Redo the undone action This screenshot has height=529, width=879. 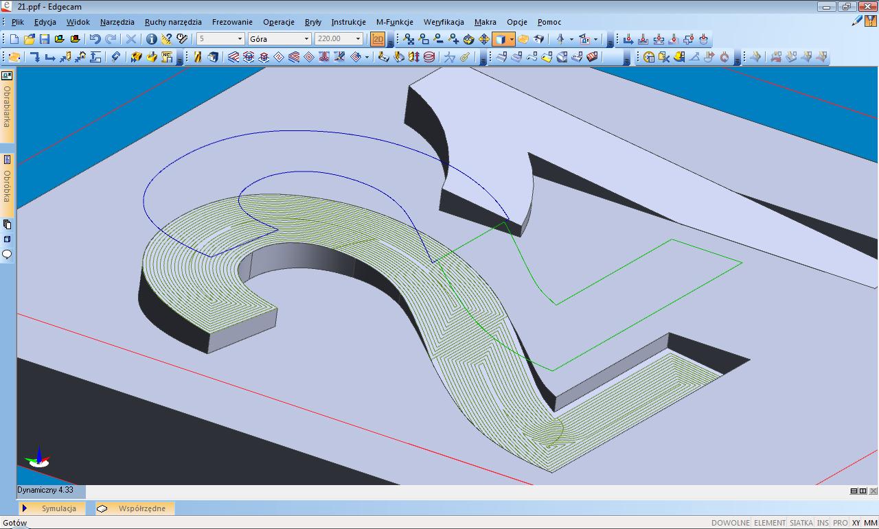tap(111, 39)
